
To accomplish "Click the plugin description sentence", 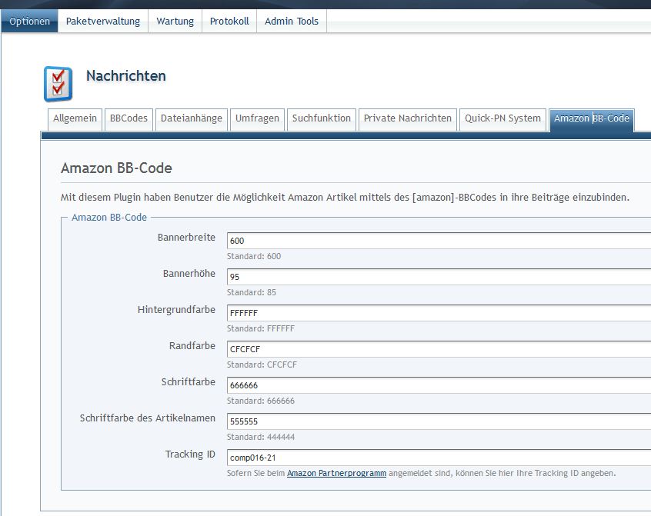I will [345, 198].
